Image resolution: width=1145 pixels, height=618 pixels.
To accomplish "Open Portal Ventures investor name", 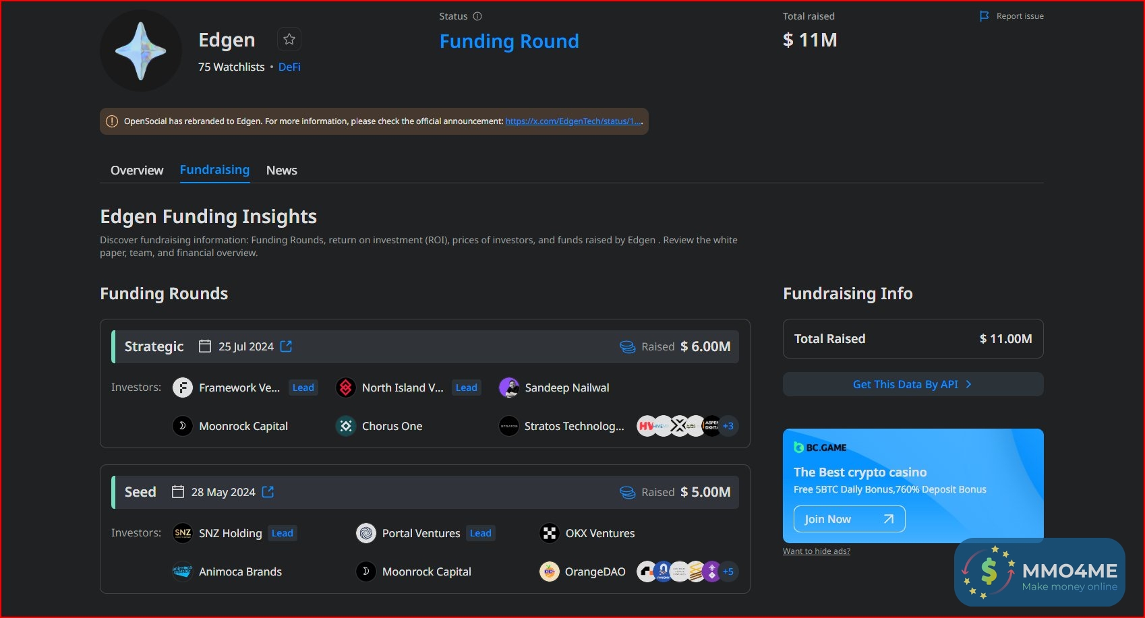I will tap(421, 533).
